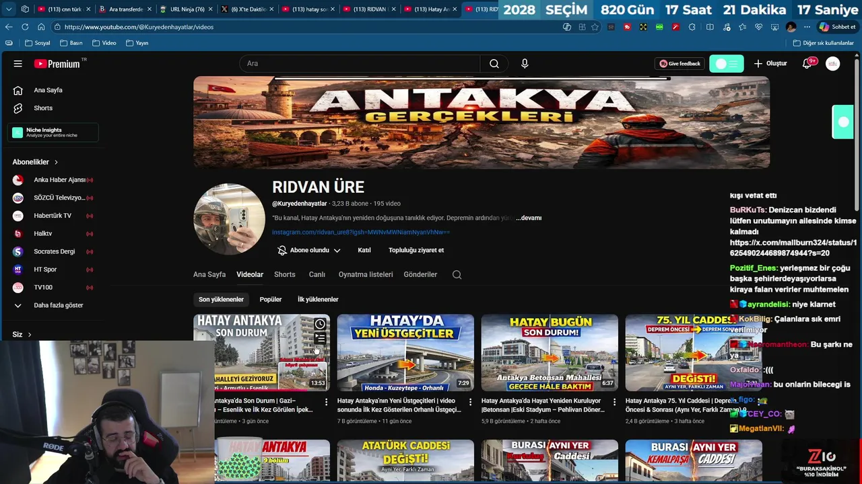Click the YouTube Premium logo
862x484 pixels.
(57, 64)
